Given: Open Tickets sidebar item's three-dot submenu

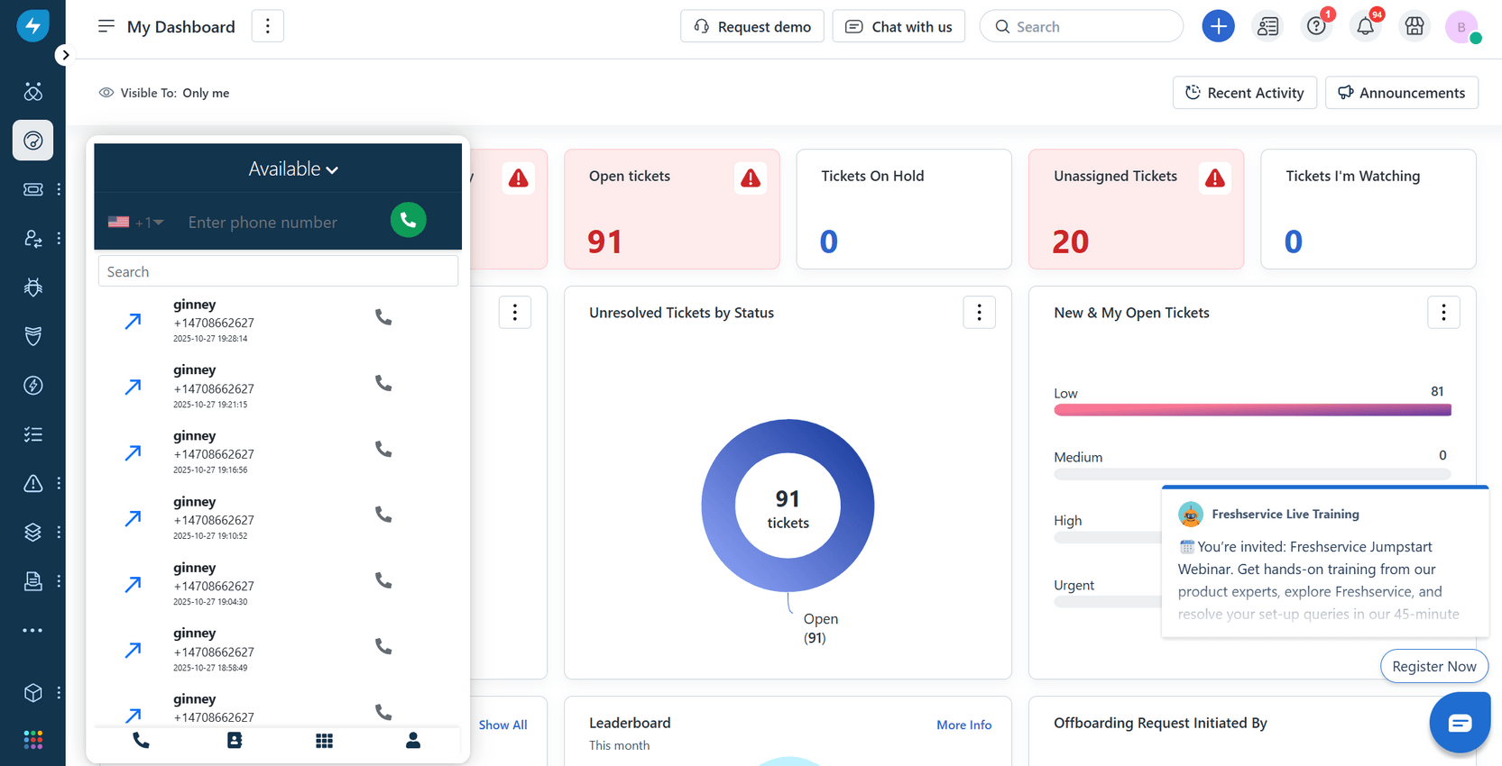Looking at the screenshot, I should 59,189.
